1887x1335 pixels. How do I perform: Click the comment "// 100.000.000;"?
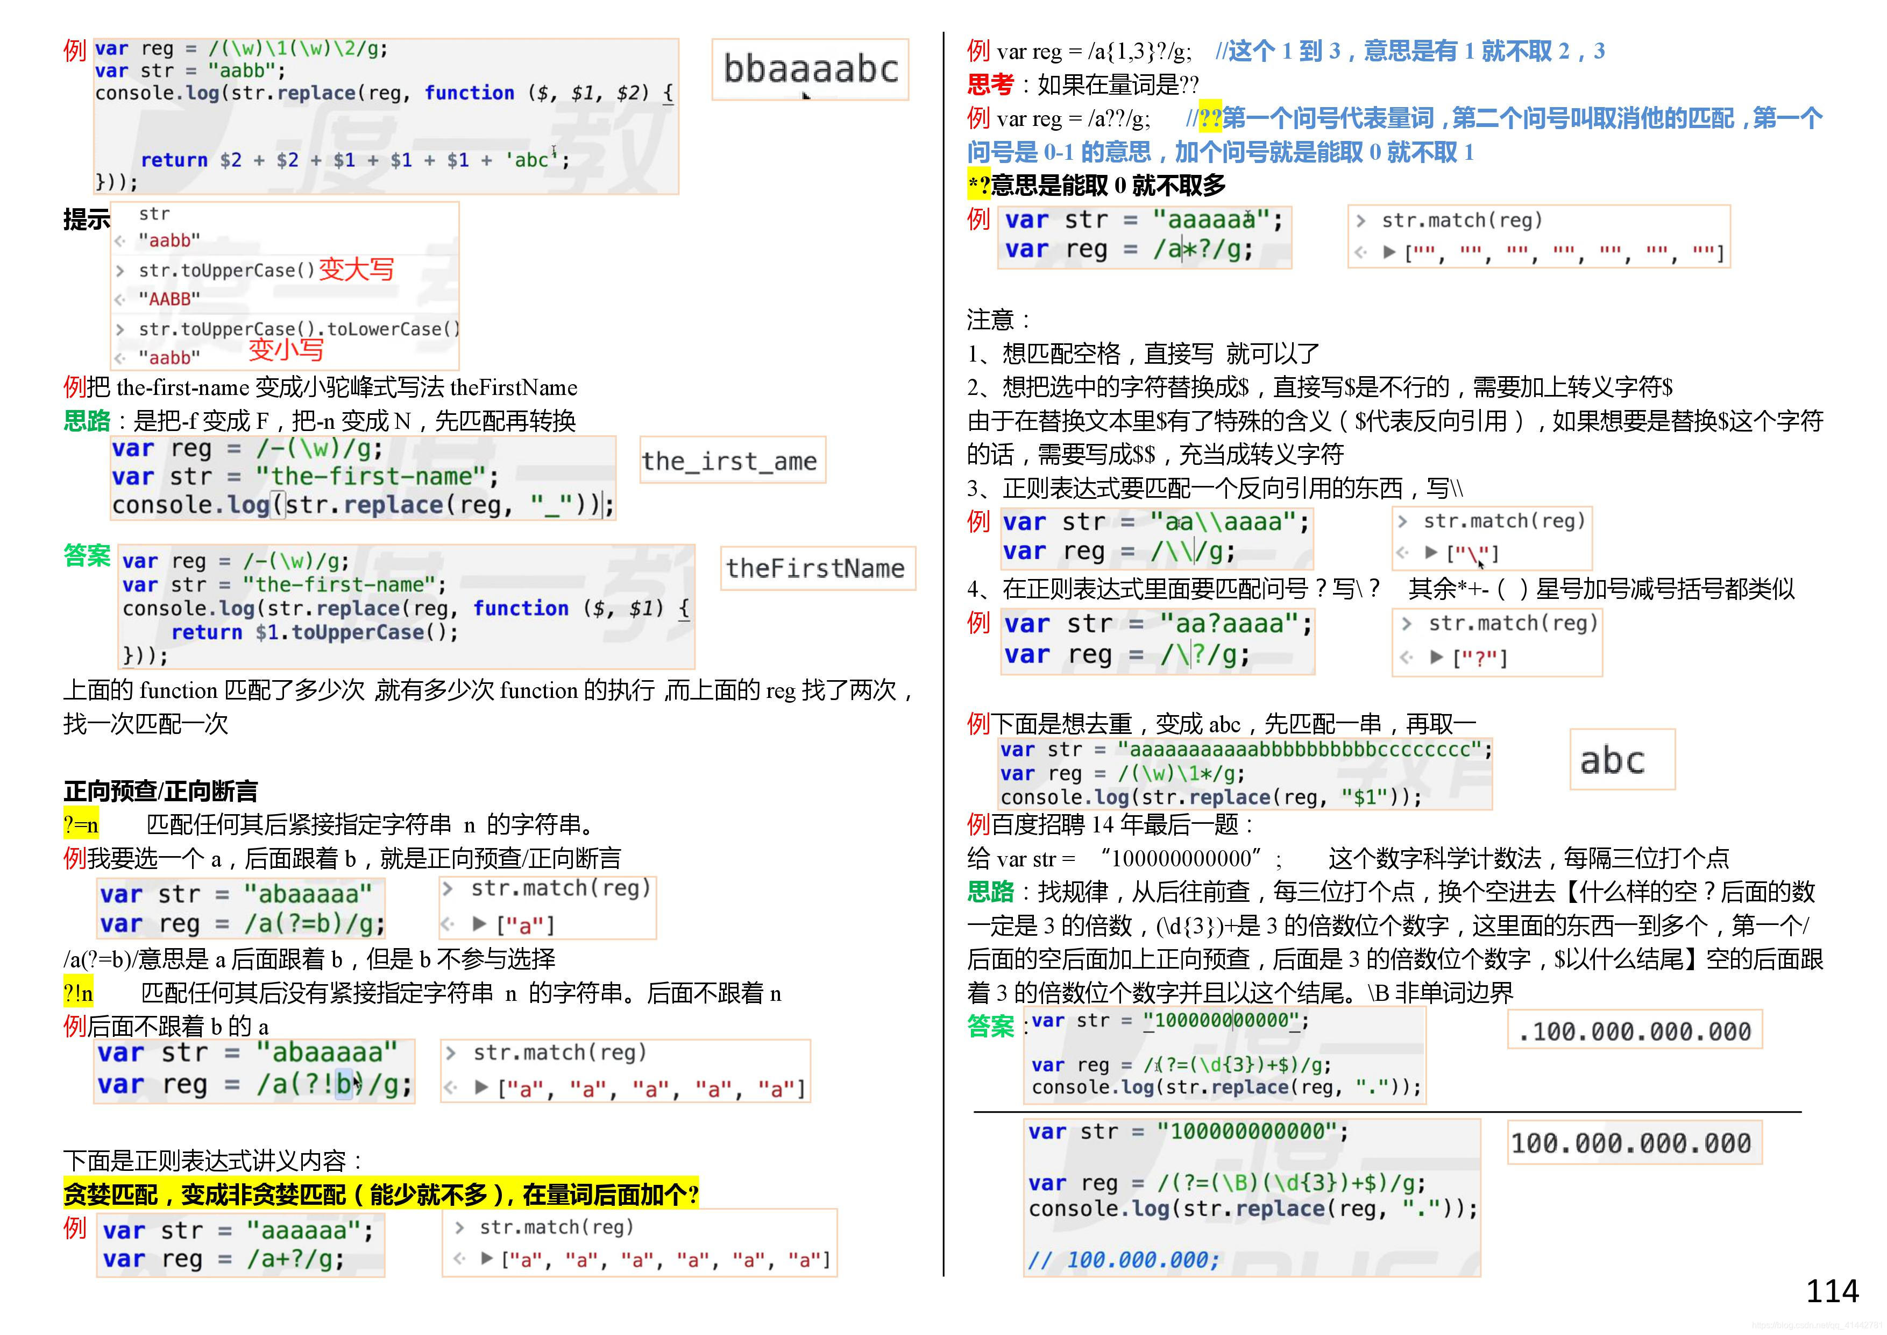point(1124,1259)
